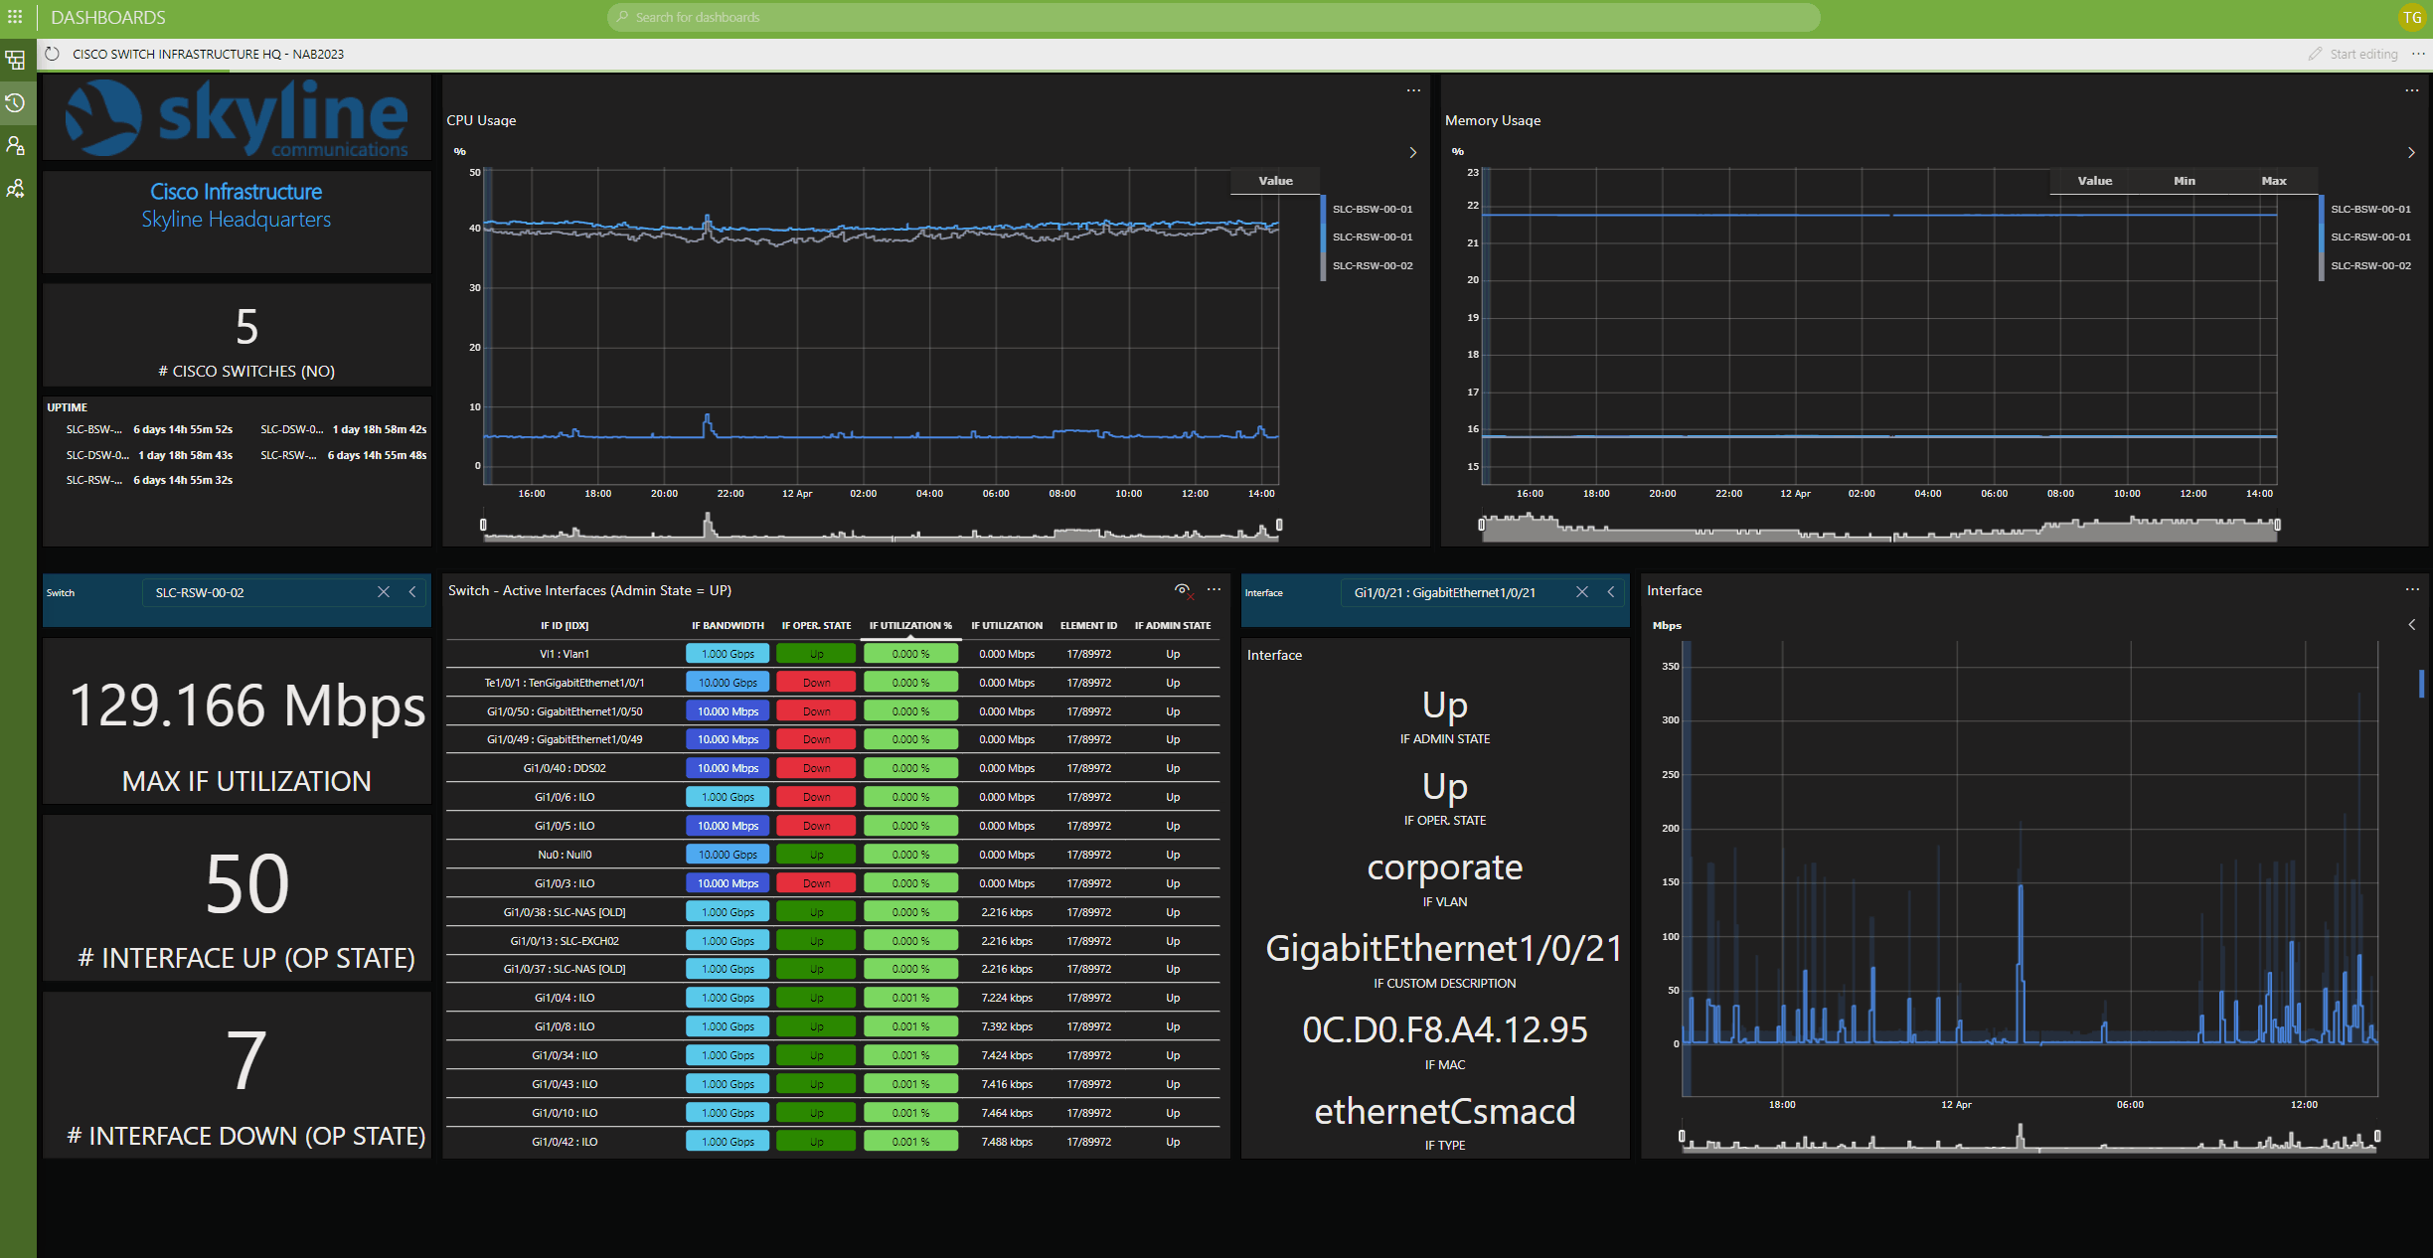This screenshot has width=2433, height=1258.
Task: Open the private dashboards user-lock icon
Action: (x=15, y=145)
